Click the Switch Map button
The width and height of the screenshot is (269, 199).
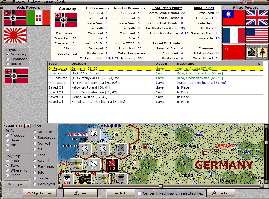pyautogui.click(x=121, y=193)
